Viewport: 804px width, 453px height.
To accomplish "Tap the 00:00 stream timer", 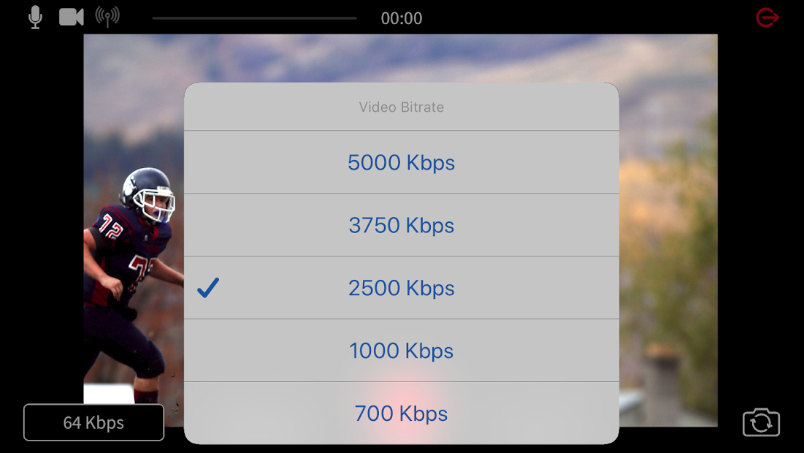I will (x=402, y=18).
